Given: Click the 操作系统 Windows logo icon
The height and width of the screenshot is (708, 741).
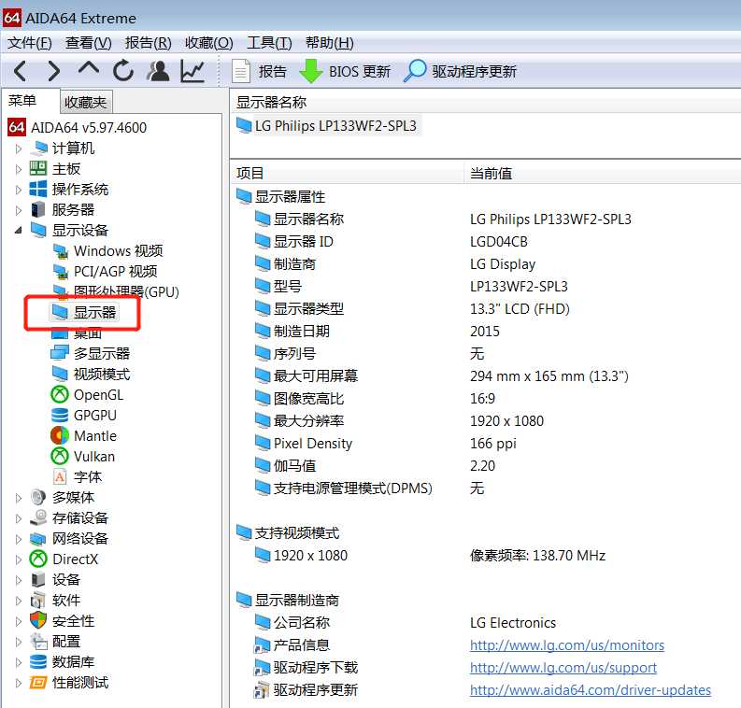Looking at the screenshot, I should point(37,189).
